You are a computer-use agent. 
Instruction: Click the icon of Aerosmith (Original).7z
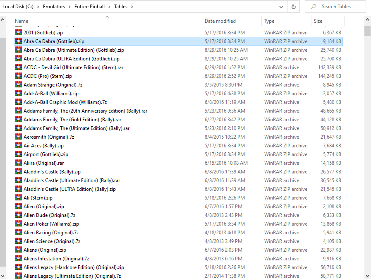click(x=19, y=137)
